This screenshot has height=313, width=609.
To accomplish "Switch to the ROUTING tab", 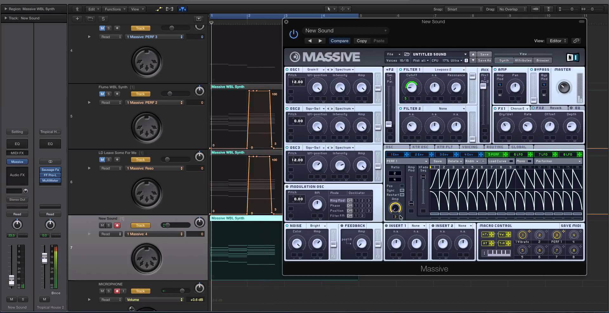I will click(495, 147).
